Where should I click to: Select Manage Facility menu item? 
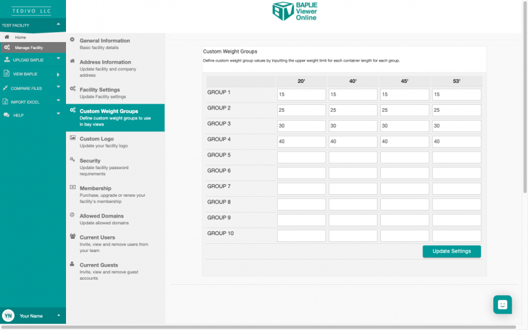[33, 48]
